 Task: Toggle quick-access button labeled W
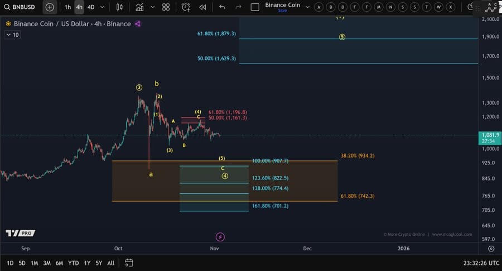pos(439,7)
